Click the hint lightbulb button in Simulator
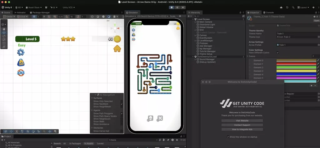Viewport: 320px width, 148px height. 150,118
